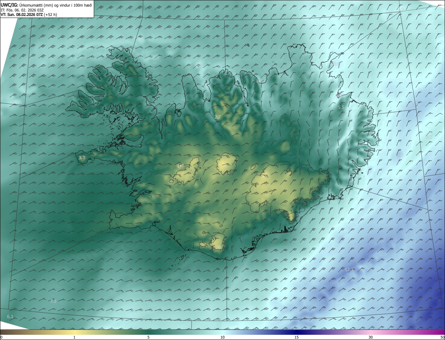The image size is (445, 340).
Task: Click the 'UWC/IG:' title label
Action: 9,5
